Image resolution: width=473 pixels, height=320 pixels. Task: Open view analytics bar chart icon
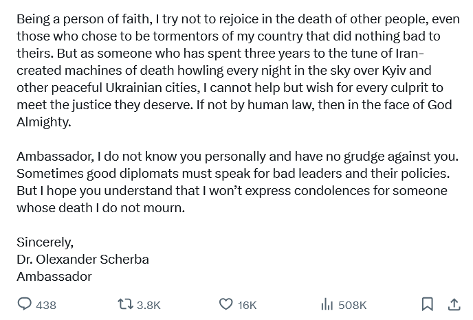pos(327,304)
